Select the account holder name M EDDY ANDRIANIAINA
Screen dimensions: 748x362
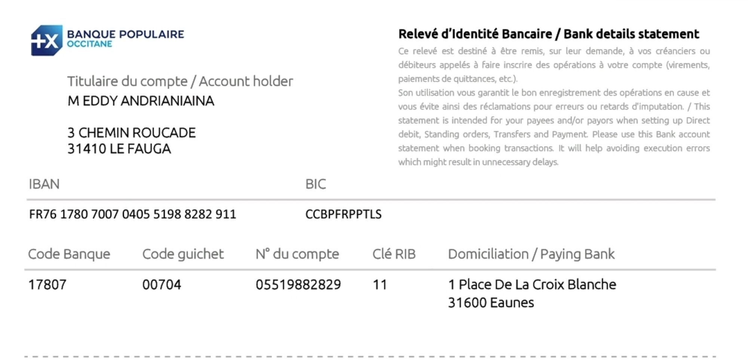(141, 101)
